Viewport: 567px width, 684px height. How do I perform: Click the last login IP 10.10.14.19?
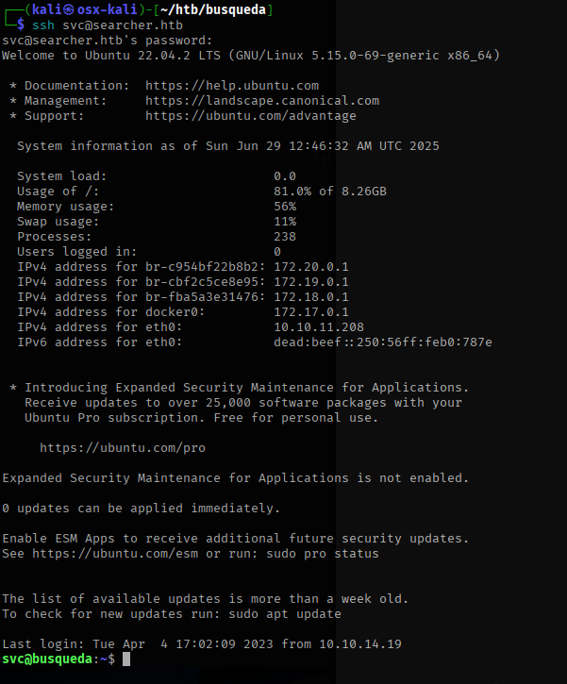point(360,644)
